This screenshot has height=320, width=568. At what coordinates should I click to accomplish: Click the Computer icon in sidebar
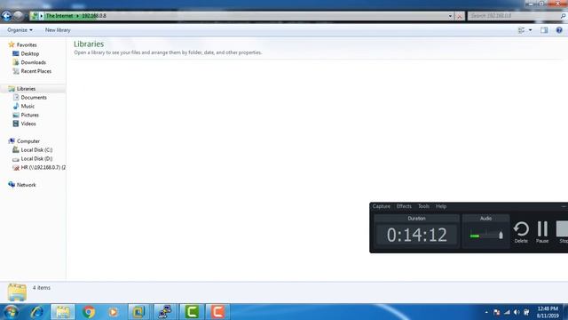pyautogui.click(x=12, y=140)
